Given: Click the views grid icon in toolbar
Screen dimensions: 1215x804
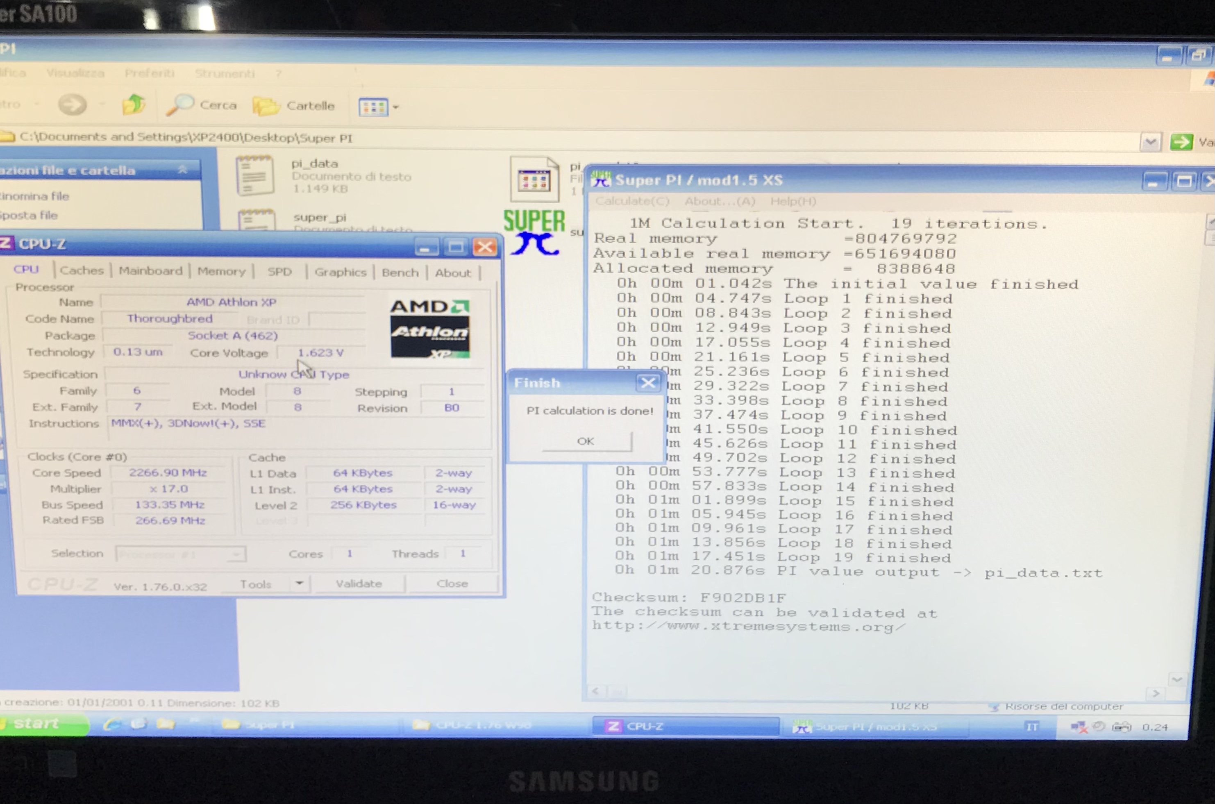Looking at the screenshot, I should pyautogui.click(x=373, y=107).
